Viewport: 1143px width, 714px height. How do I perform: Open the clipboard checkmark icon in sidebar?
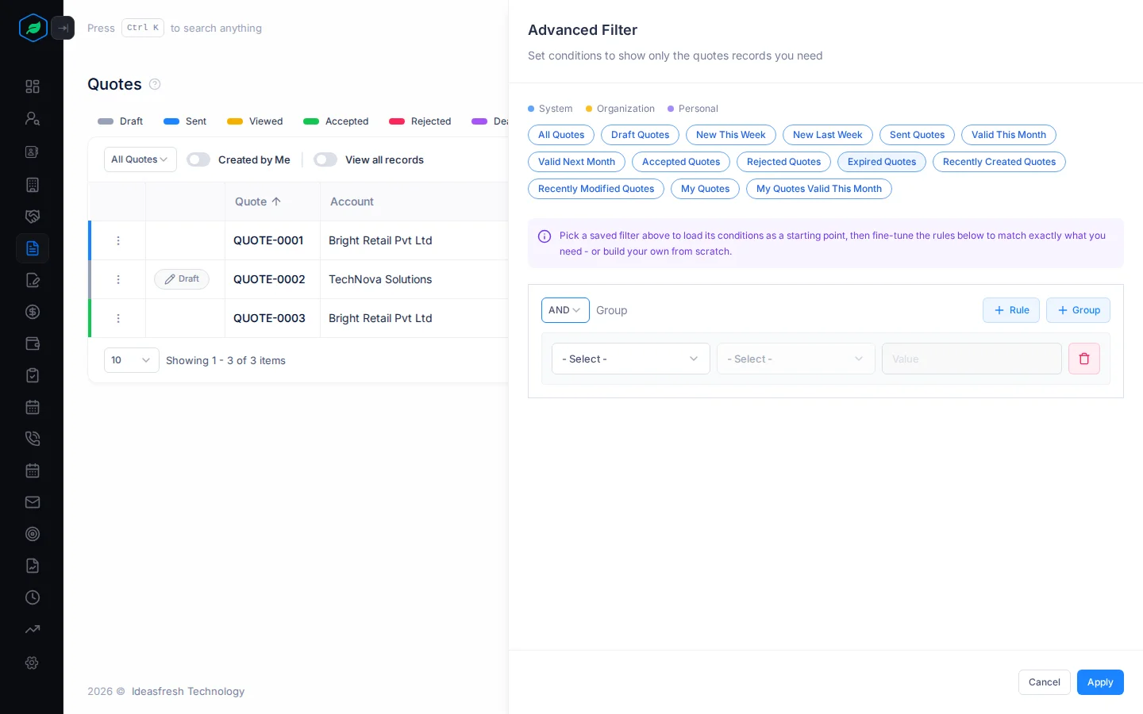[x=33, y=375]
